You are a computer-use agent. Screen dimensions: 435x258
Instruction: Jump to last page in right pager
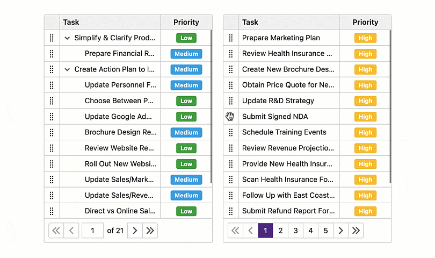click(356, 231)
